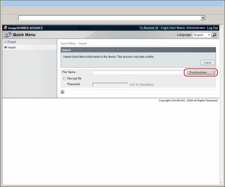
Task: Apply language with the refresh arrow icon
Action: coord(214,35)
